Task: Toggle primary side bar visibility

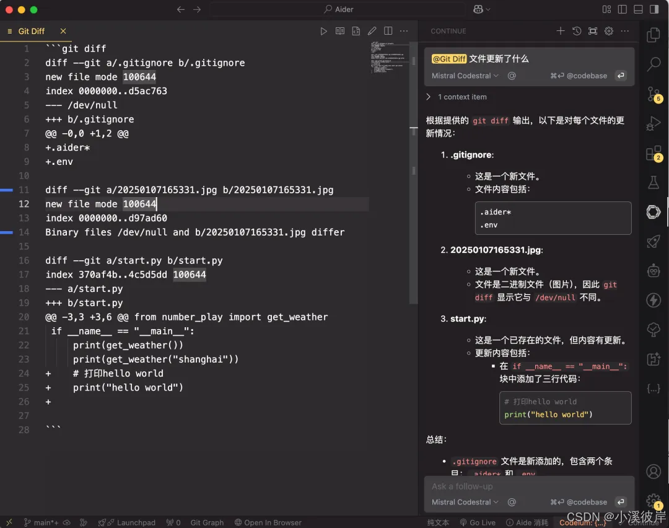Action: 622,9
